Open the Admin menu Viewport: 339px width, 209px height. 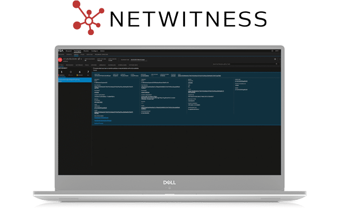[x=102, y=51]
